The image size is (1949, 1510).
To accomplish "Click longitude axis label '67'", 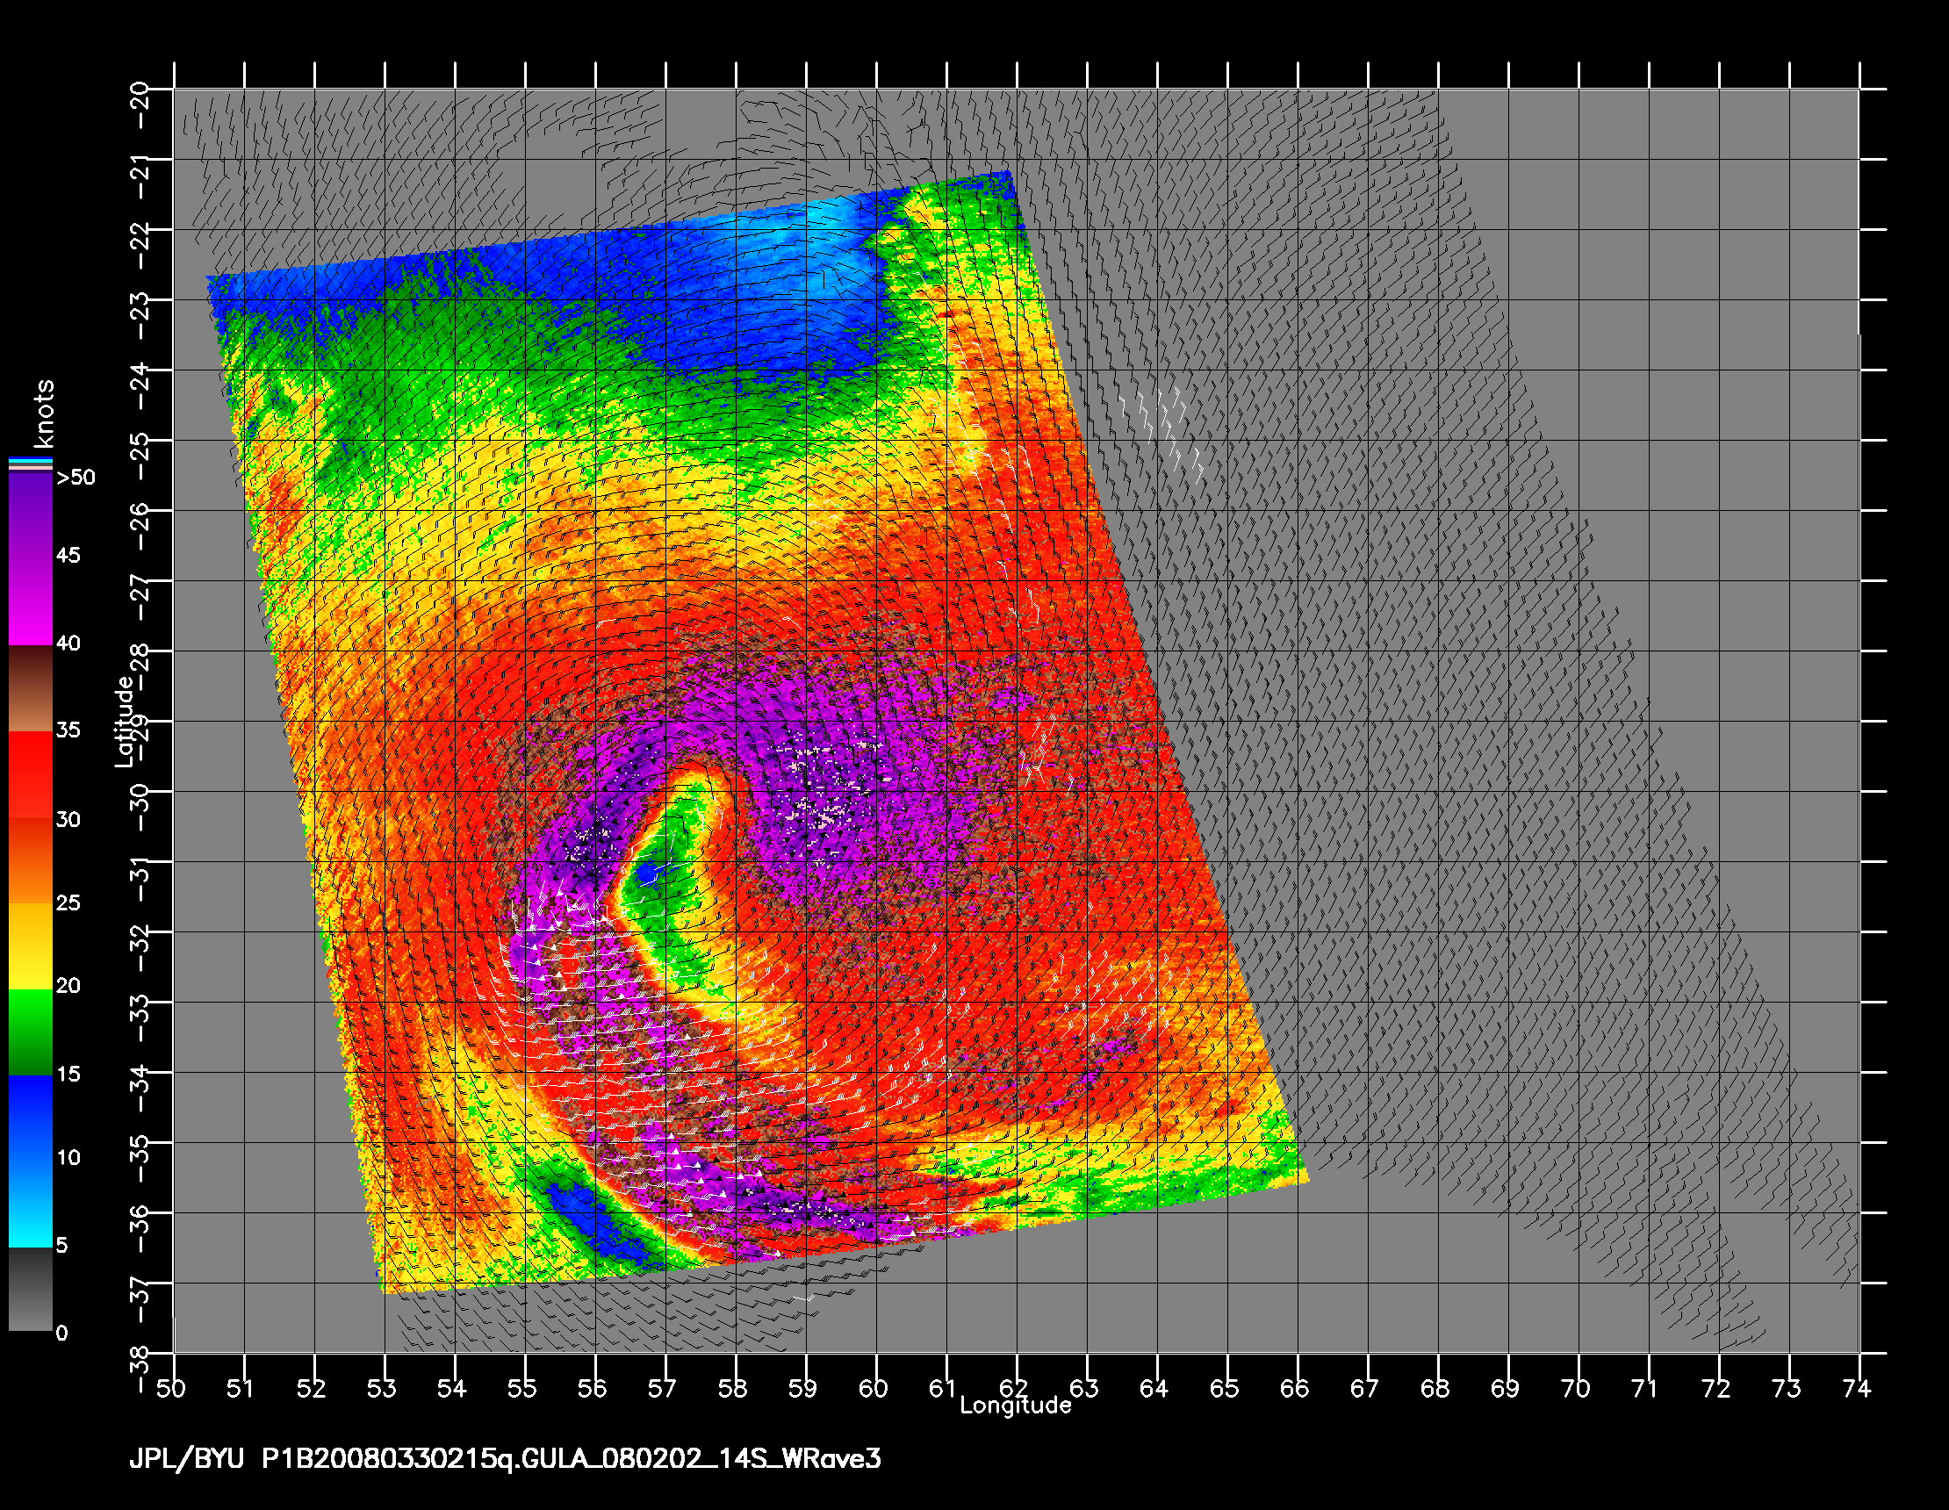I will 1363,1389.
